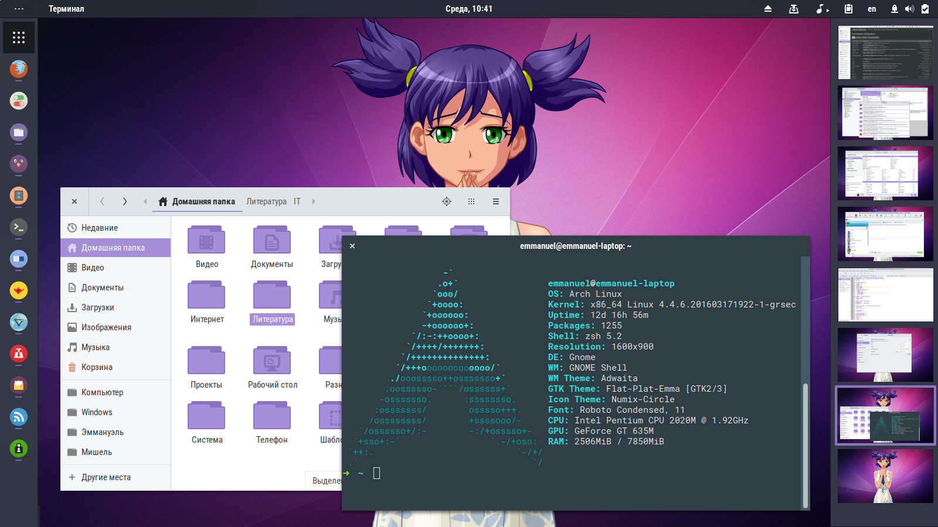
Task: Open the Windows drive in the sidebar
Action: (116, 412)
